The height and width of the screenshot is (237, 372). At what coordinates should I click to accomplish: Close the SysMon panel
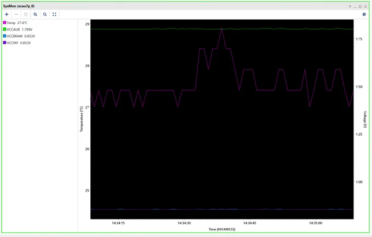365,7
